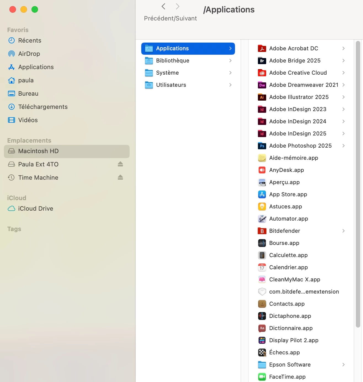Go forward with the Suivant arrow
The height and width of the screenshot is (382, 363).
[178, 6]
